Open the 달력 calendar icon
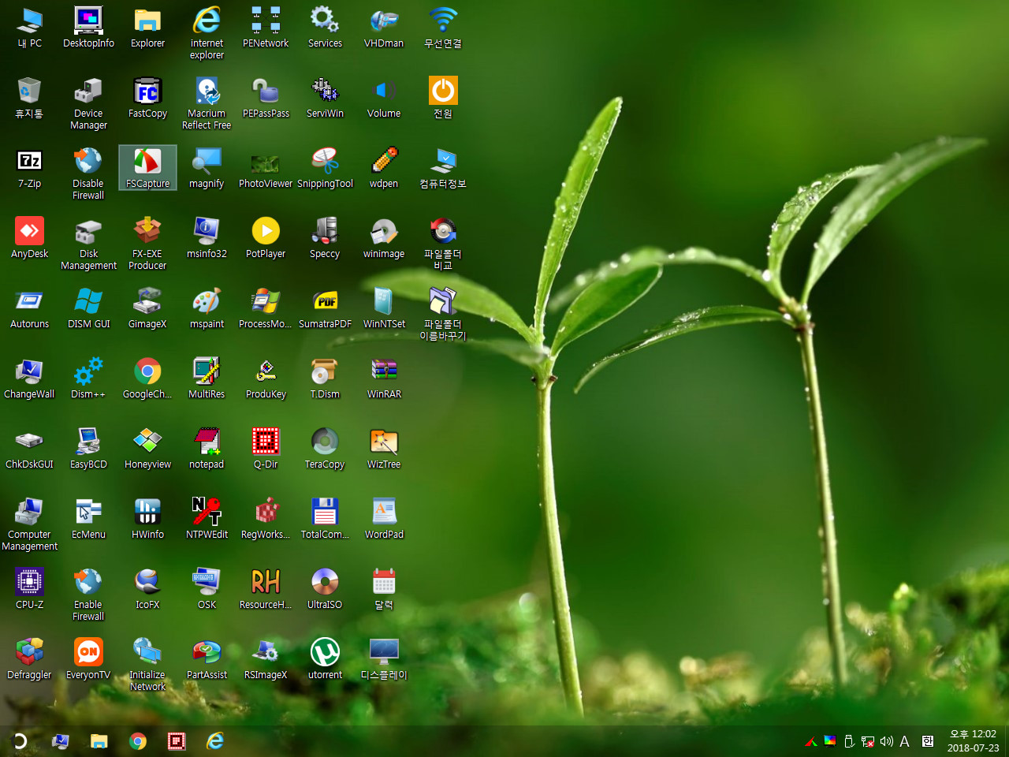 tap(384, 589)
